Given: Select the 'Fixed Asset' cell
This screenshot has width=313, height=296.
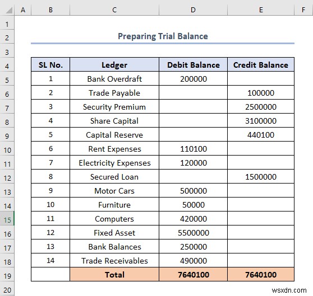Looking at the screenshot, I should 114,233.
